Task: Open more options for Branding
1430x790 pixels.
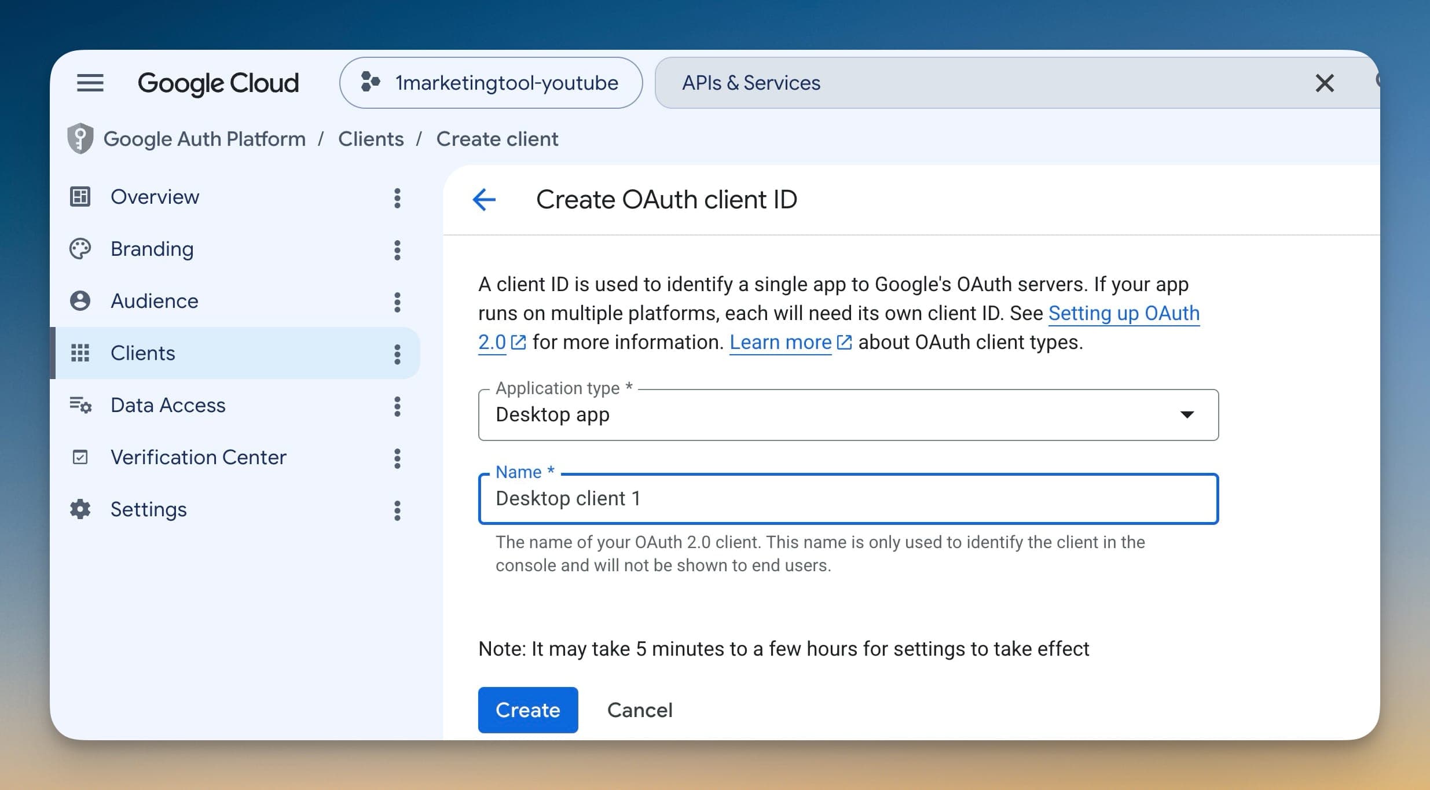Action: 397,250
